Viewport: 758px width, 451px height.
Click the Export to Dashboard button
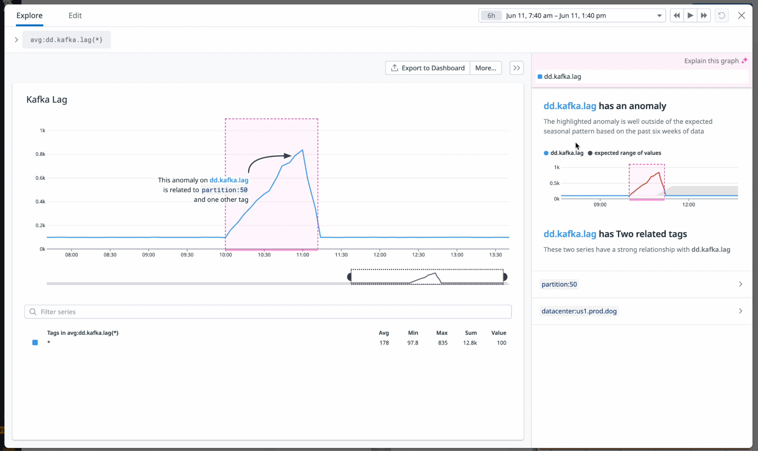point(427,67)
